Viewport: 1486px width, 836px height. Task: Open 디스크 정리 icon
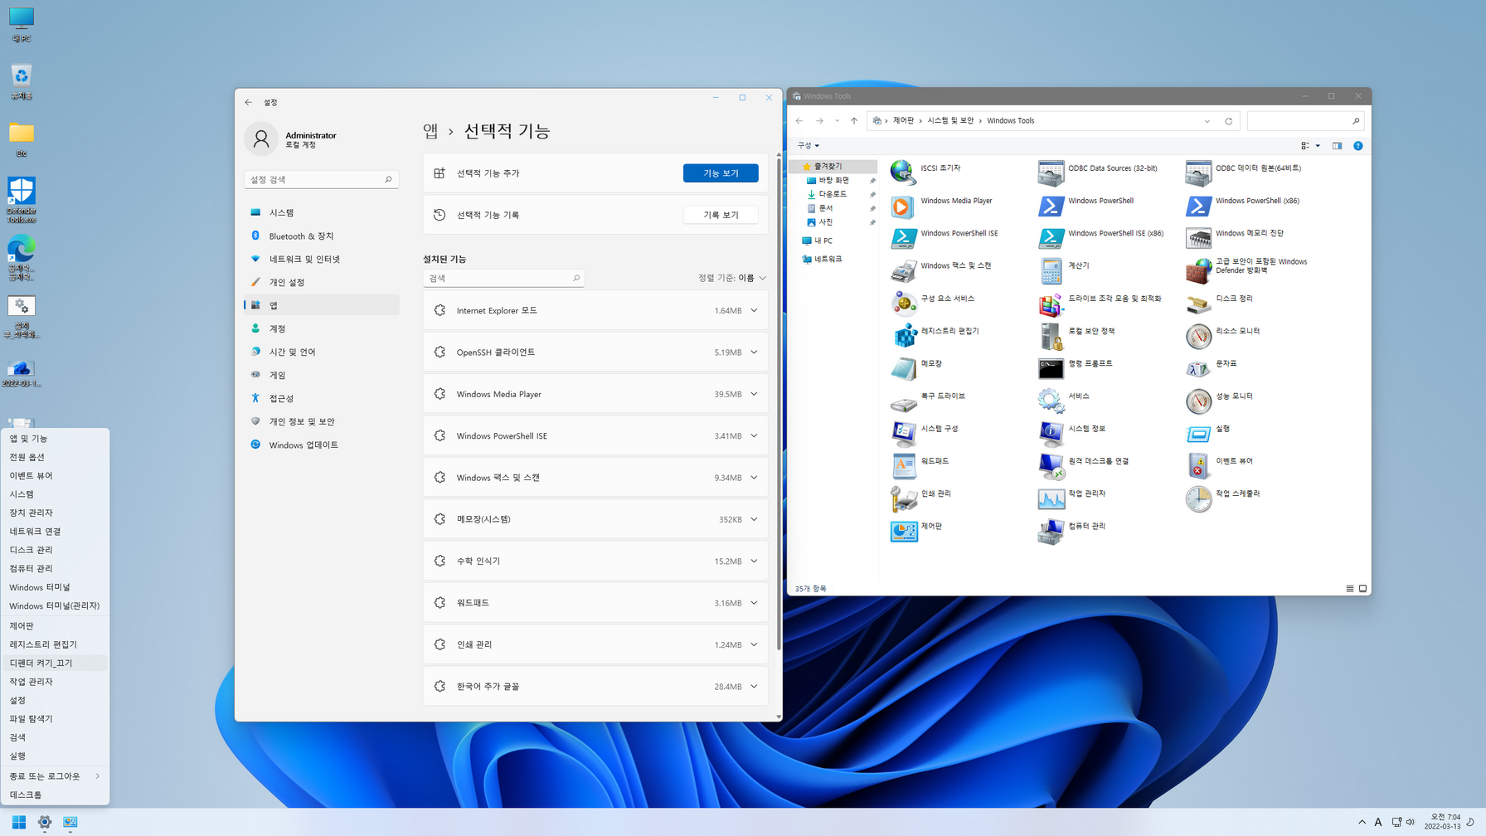(1198, 303)
